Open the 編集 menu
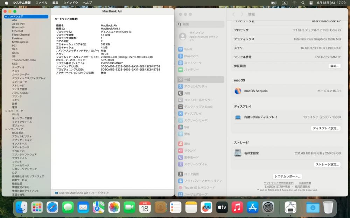The image size is (350, 218). 55,3
